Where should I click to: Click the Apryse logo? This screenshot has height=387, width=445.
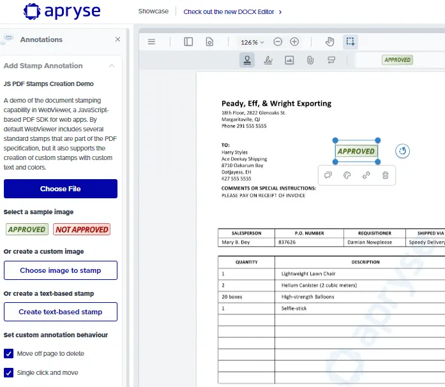(x=62, y=11)
